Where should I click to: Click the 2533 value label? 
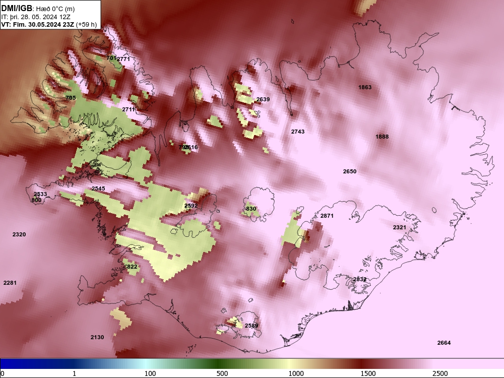(x=40, y=194)
